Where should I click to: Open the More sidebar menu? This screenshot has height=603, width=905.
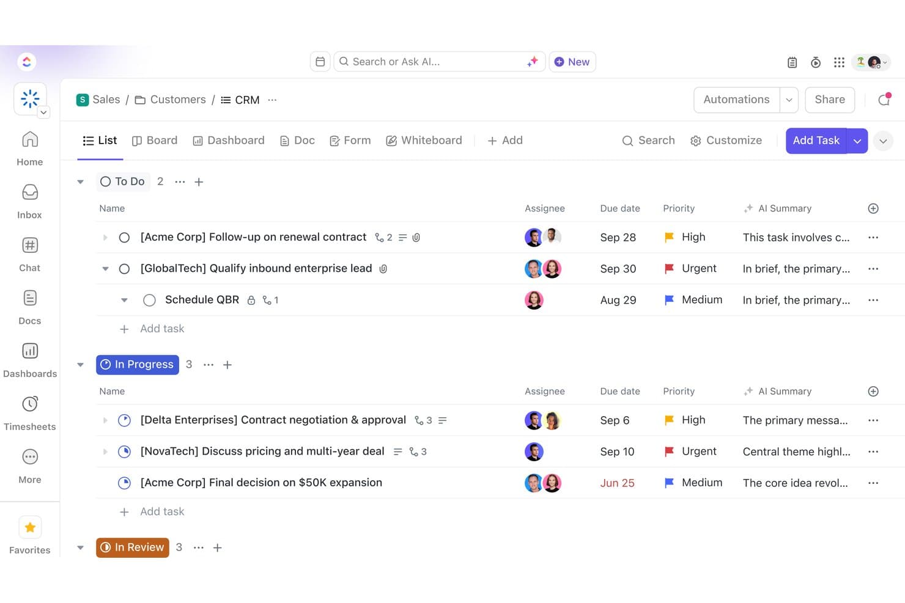click(29, 467)
